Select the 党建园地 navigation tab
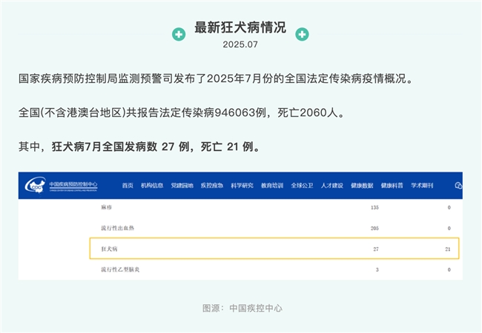Image resolution: width=482 pixels, height=333 pixels. [x=182, y=186]
